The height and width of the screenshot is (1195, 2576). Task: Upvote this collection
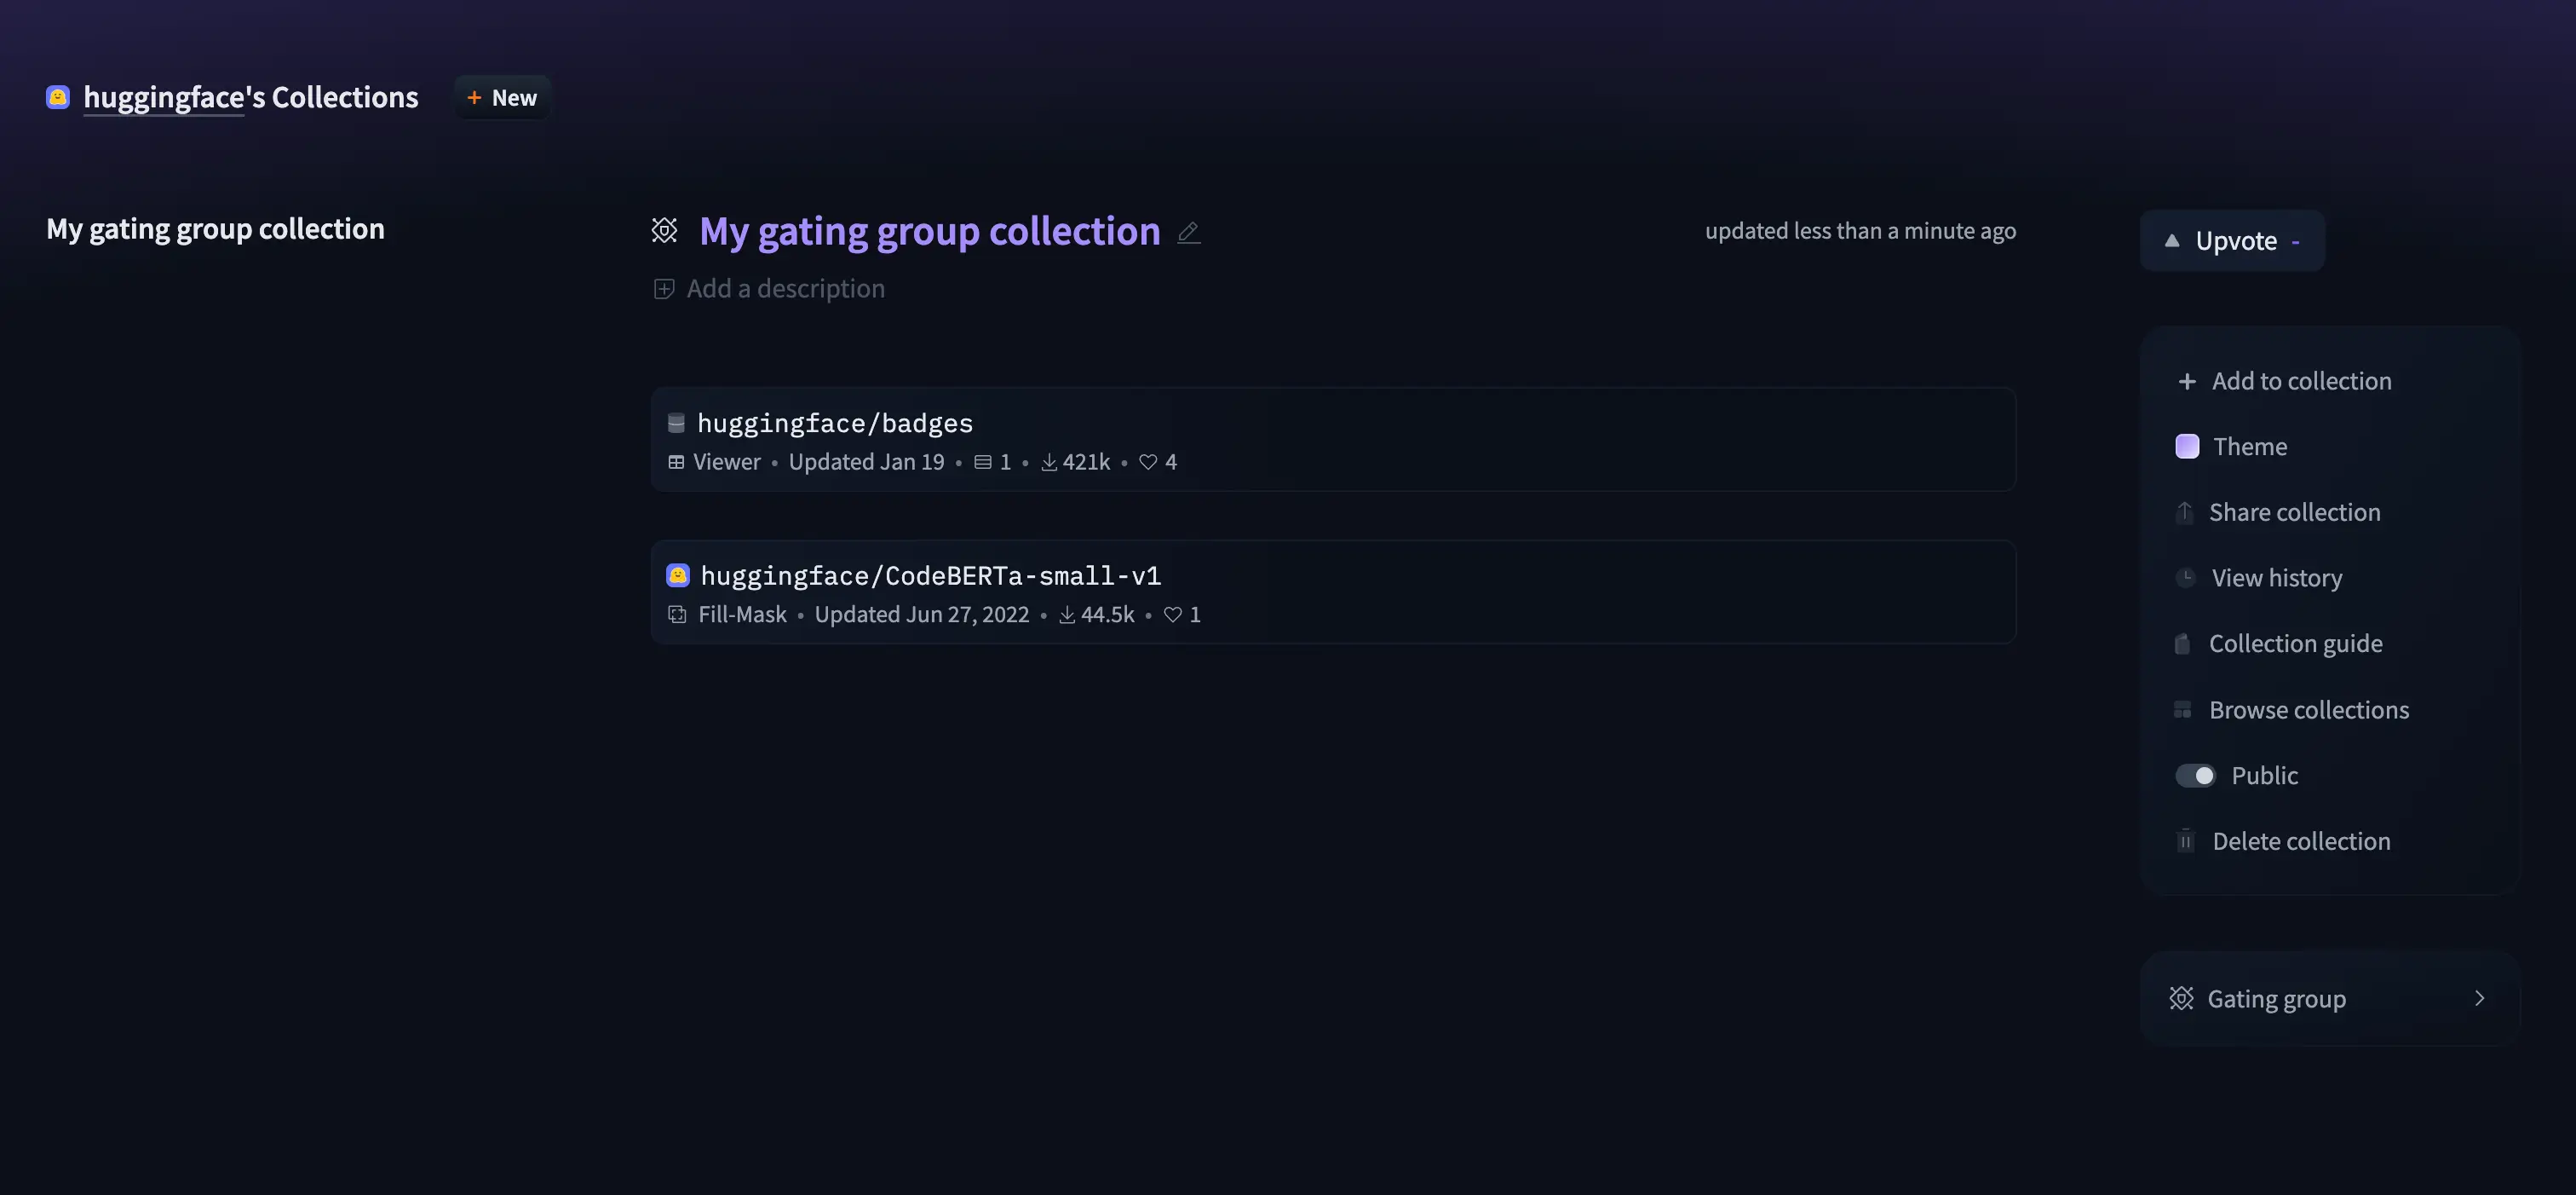click(x=2232, y=241)
